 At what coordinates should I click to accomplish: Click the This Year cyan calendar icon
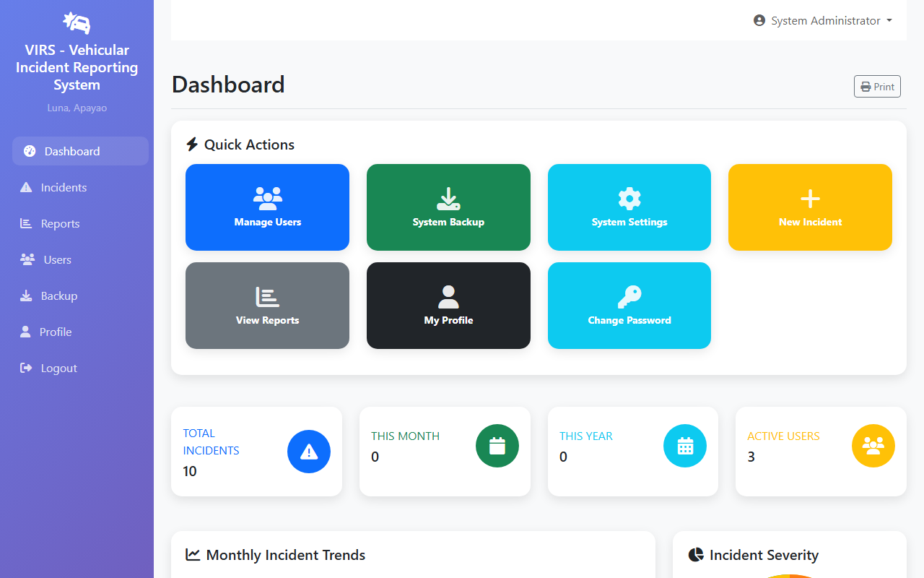click(685, 446)
